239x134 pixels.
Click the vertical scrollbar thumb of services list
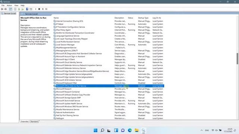point(238,59)
